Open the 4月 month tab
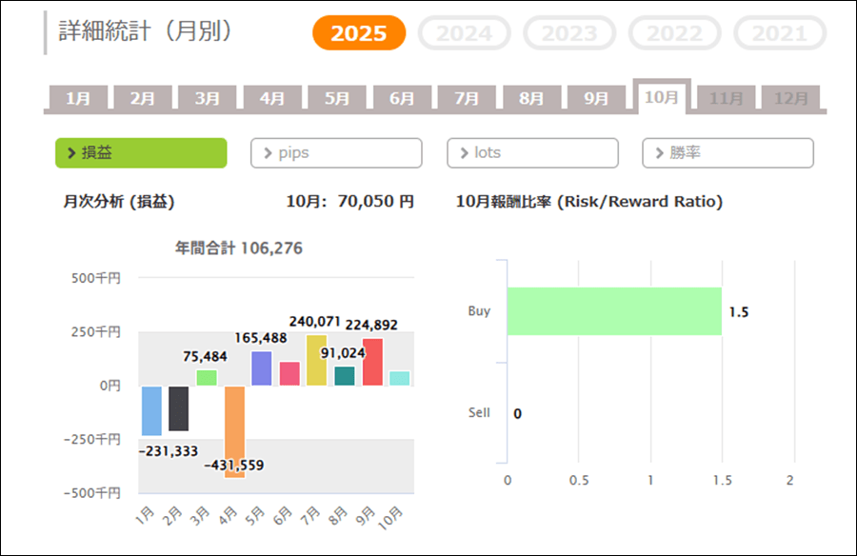 click(x=272, y=98)
